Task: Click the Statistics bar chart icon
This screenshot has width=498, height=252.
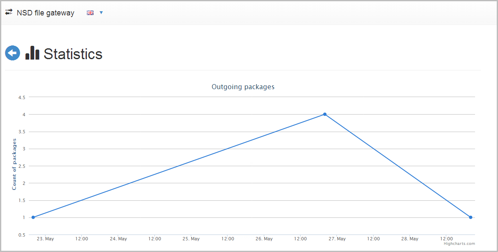Action: [33, 52]
